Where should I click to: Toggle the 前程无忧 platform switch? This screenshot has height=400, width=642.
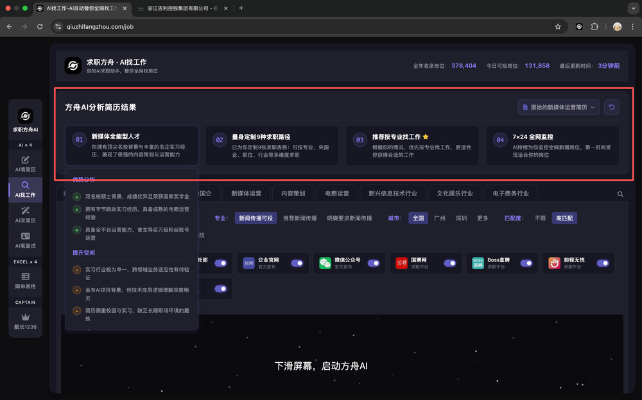click(x=603, y=263)
